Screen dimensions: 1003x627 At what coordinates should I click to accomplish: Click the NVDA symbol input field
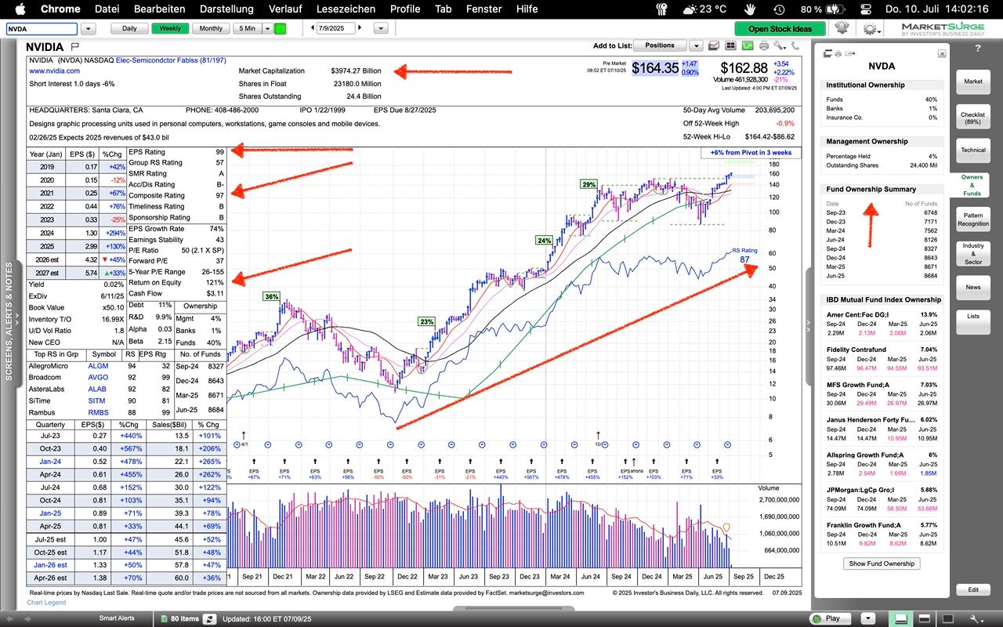coord(42,28)
